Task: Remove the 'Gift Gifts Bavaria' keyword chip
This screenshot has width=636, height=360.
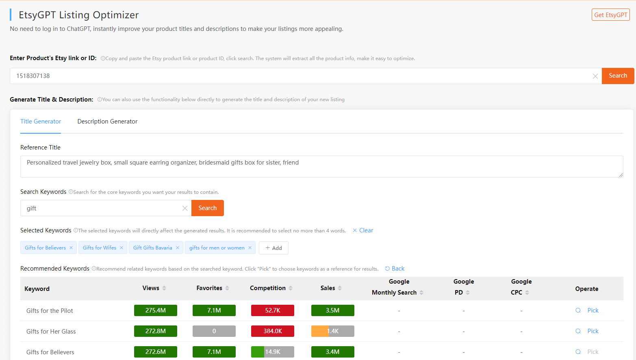Action: tap(178, 247)
